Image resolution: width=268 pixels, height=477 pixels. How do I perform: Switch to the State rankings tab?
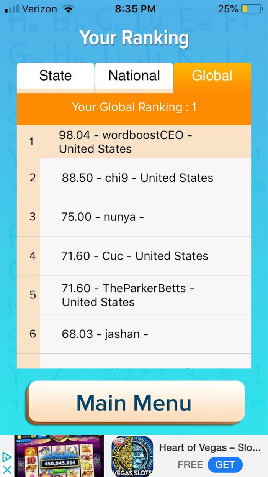click(x=55, y=76)
